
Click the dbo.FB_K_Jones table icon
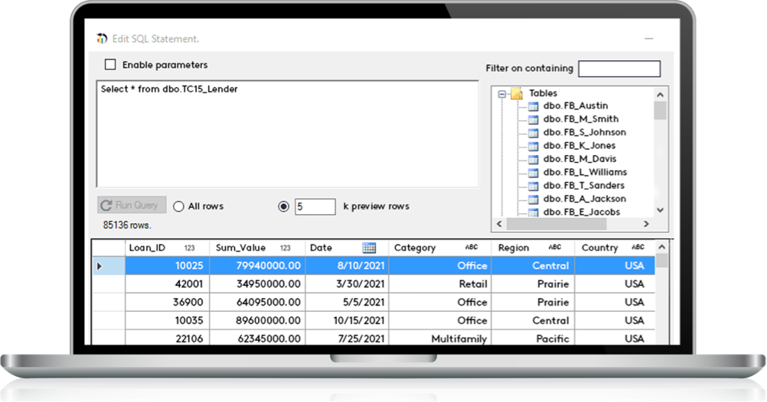pos(534,146)
